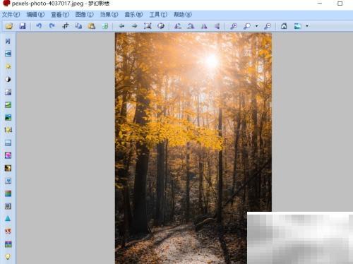Screen dimensions: 353x264
Task: Expand the zoom magnifier dropdown arrow
Action: (256, 26)
